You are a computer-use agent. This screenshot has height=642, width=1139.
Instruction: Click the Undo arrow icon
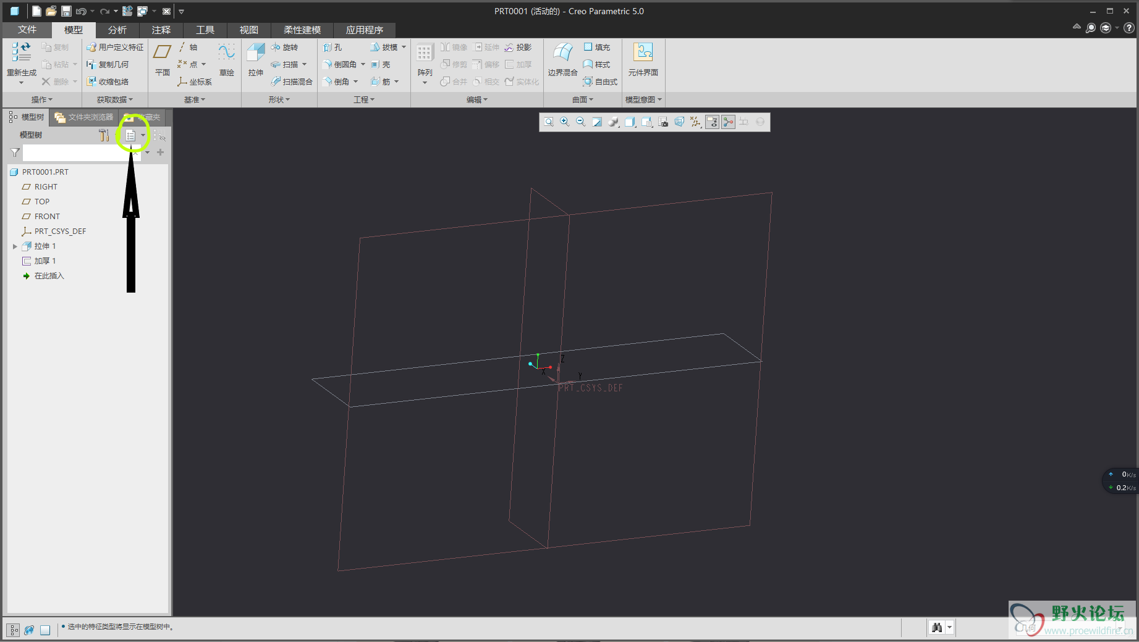pyautogui.click(x=81, y=11)
